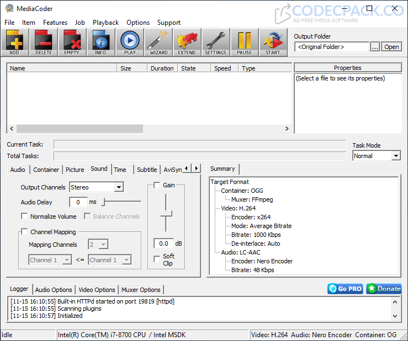Select the Video Options tab
Screen dimensions: 408x341
tap(97, 290)
